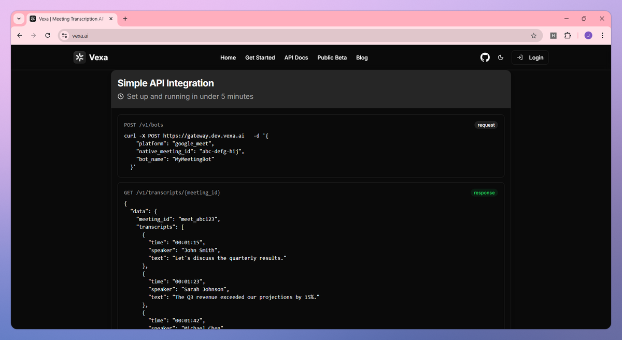Toggle dark mode moon icon
This screenshot has height=340, width=622.
pyautogui.click(x=501, y=57)
